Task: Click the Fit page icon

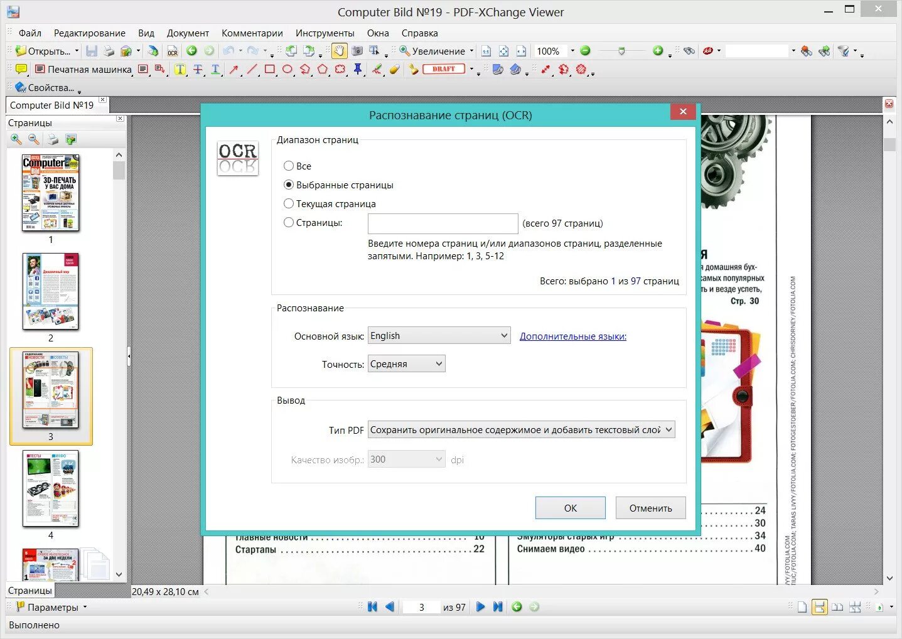Action: 503,51
